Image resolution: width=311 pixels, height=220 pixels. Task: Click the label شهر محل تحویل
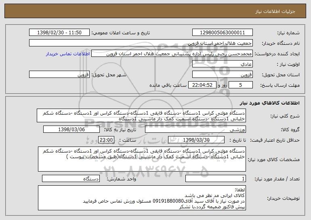[x=109, y=75]
